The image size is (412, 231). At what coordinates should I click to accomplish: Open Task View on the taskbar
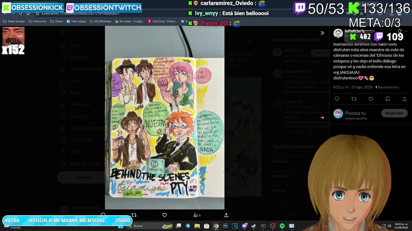coord(178,226)
